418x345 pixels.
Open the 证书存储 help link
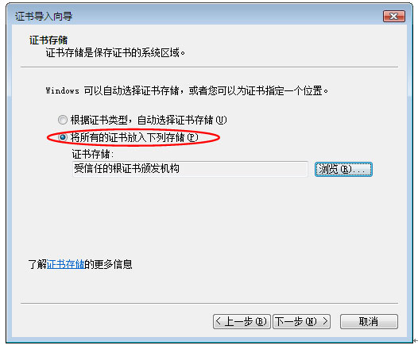coord(66,264)
